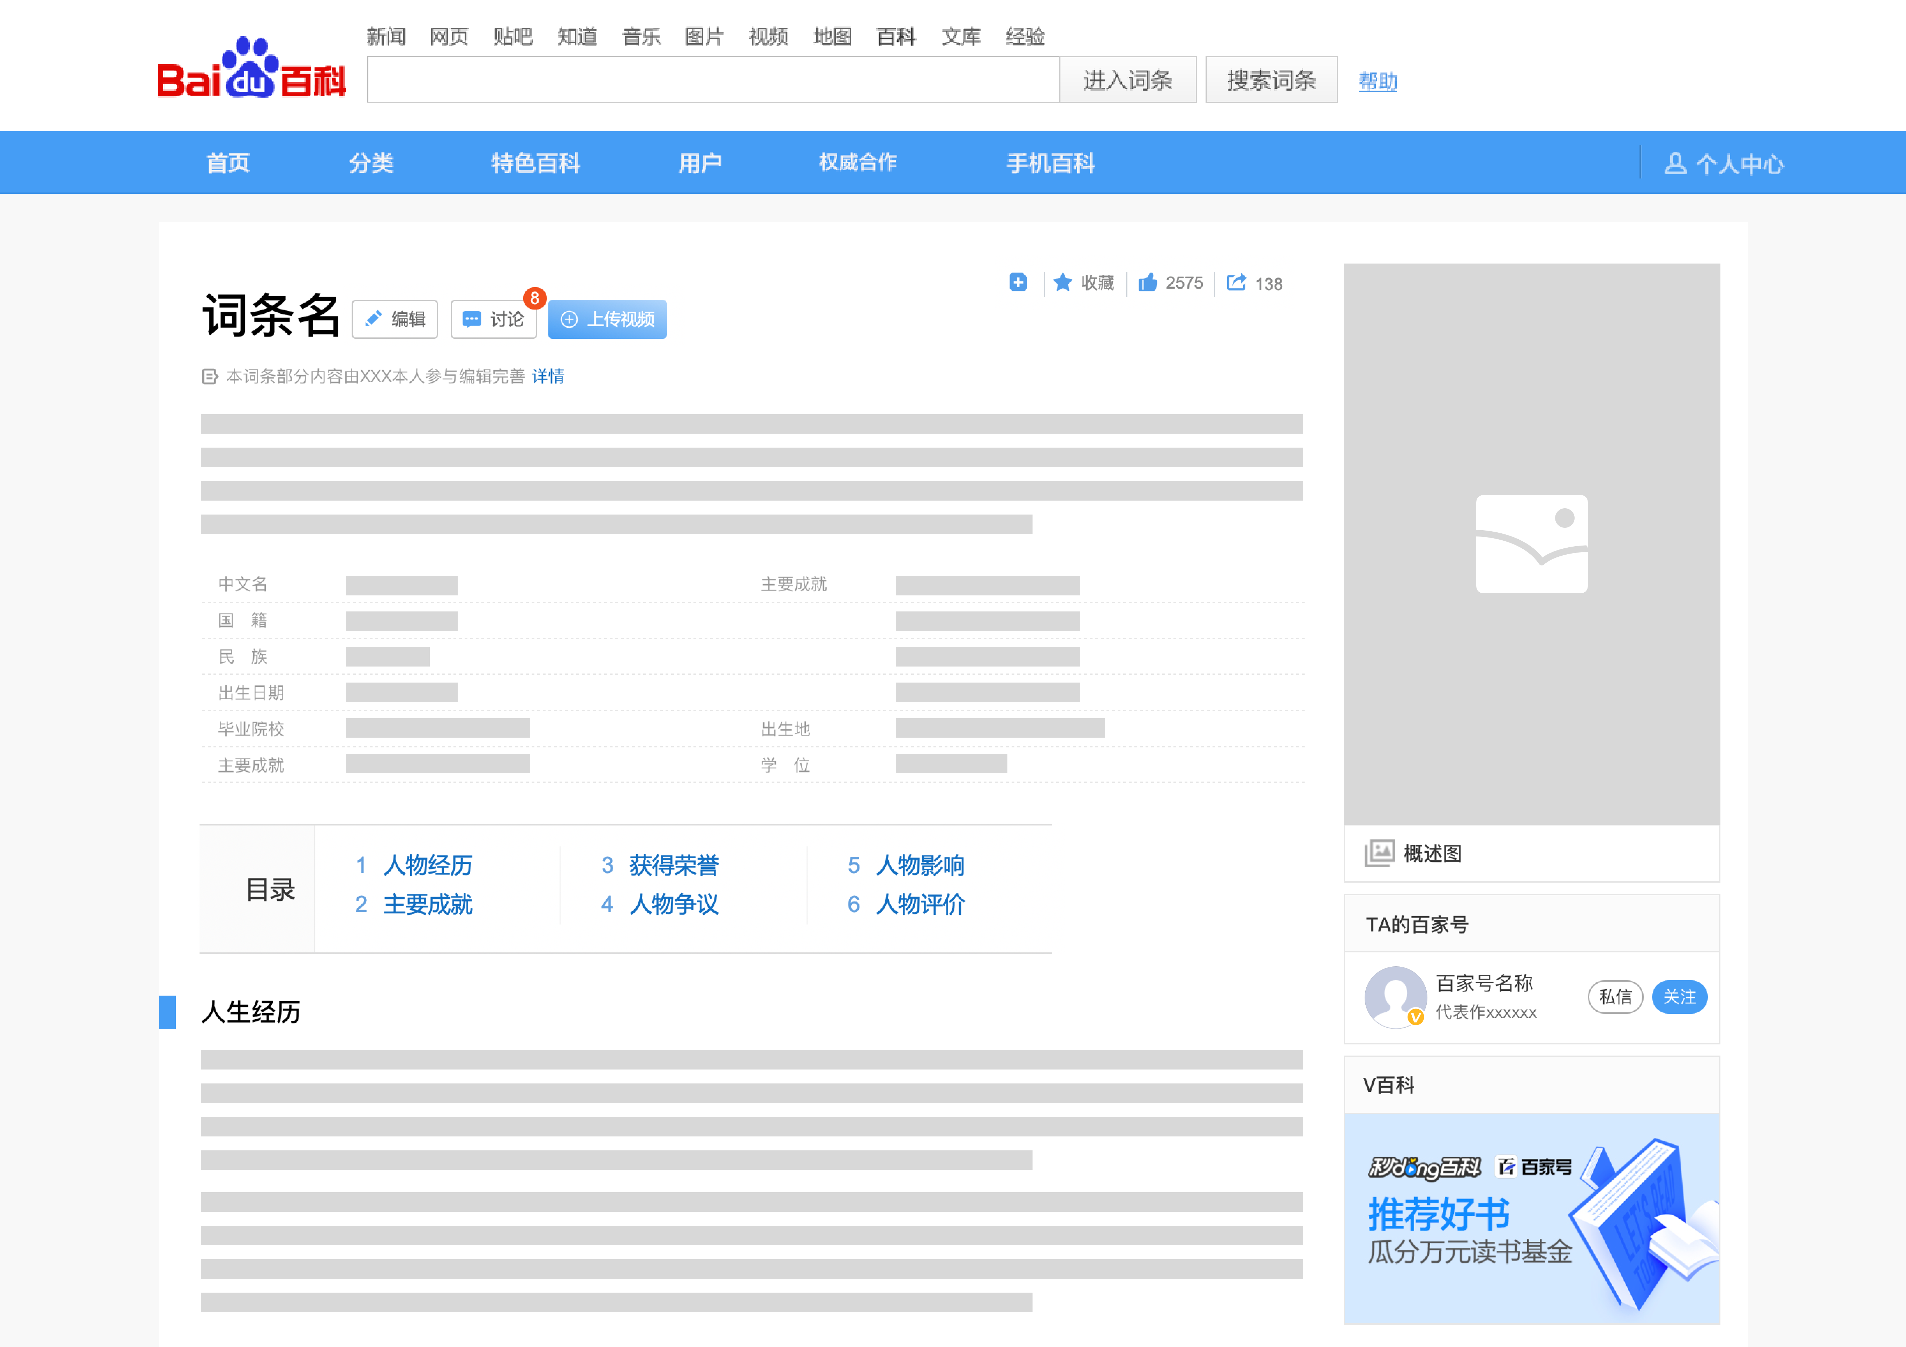Click the 百家号 avatar image
Screen dimensions: 1906x1347
(1395, 996)
